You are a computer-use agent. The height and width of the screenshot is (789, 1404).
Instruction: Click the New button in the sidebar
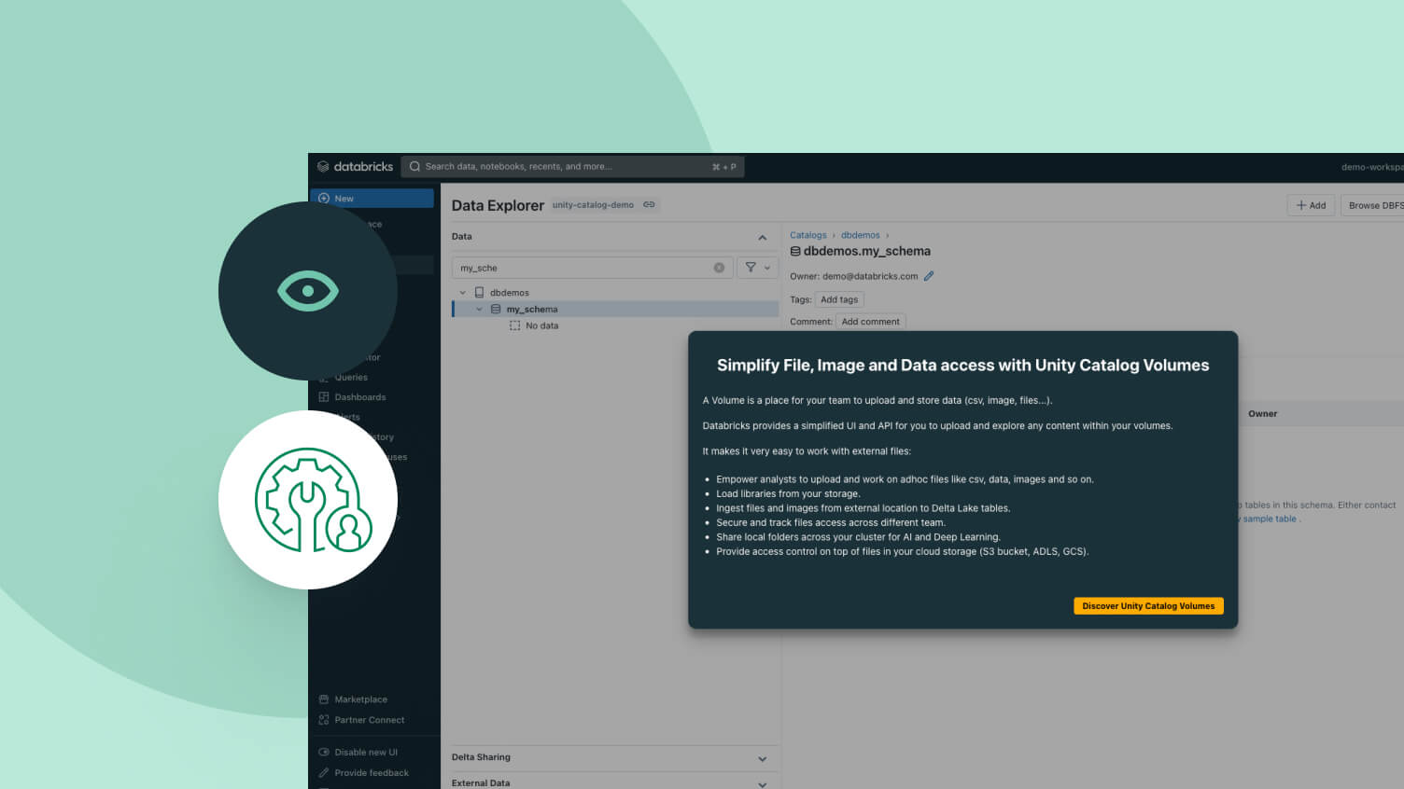click(372, 199)
